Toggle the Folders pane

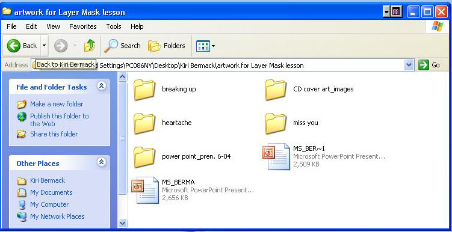click(166, 46)
